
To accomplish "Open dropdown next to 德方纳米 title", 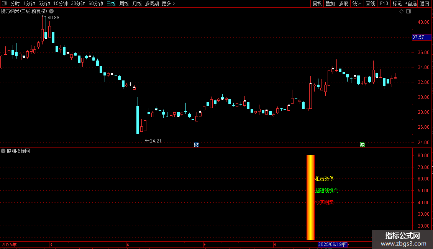I will click(51, 11).
